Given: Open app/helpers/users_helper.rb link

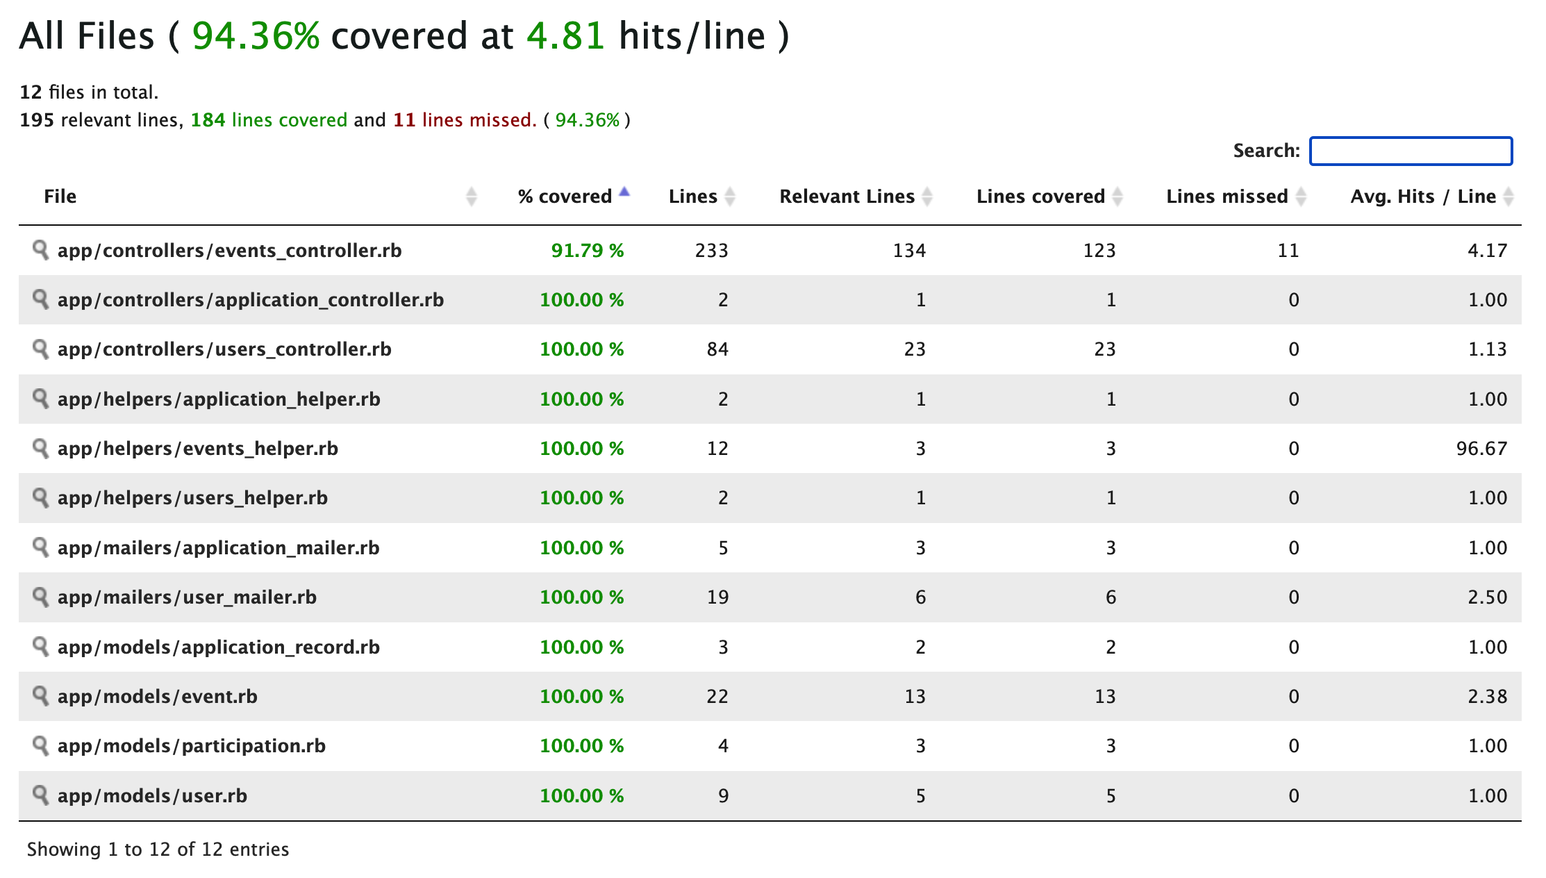Looking at the screenshot, I should [192, 498].
